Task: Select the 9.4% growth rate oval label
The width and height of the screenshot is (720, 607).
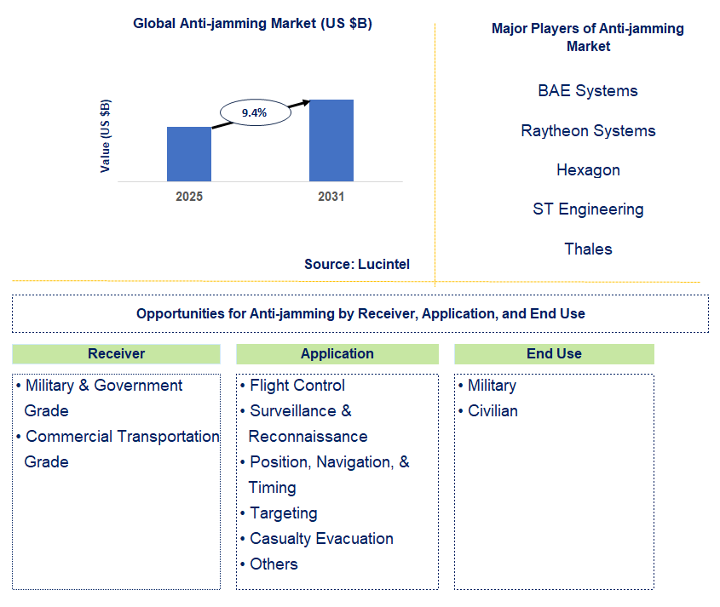Action: 256,112
